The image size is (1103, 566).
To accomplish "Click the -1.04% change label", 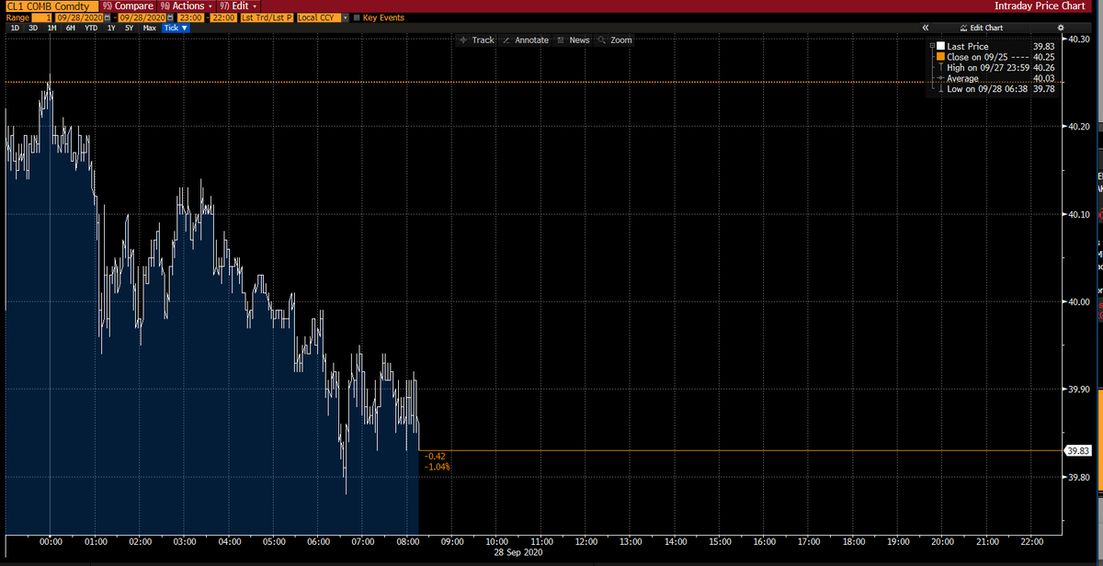I will tap(438, 468).
